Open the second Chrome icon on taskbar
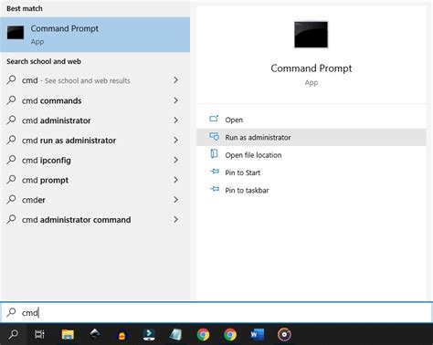Screen dimensions: 433x345 click(x=230, y=335)
